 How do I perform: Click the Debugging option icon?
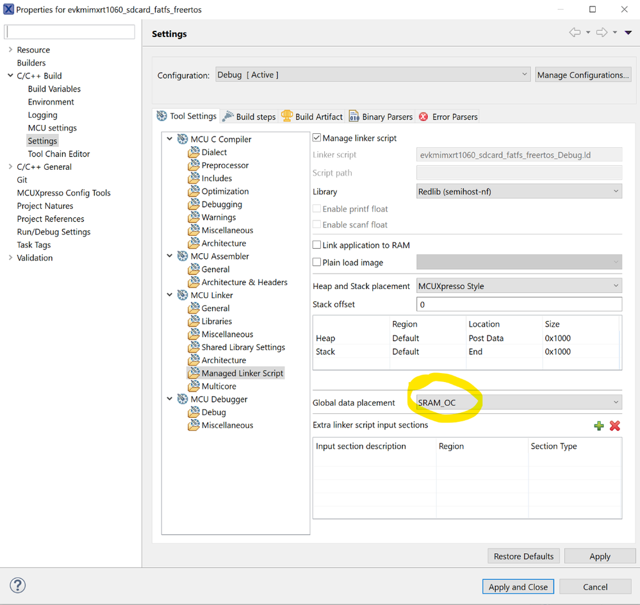coord(193,204)
